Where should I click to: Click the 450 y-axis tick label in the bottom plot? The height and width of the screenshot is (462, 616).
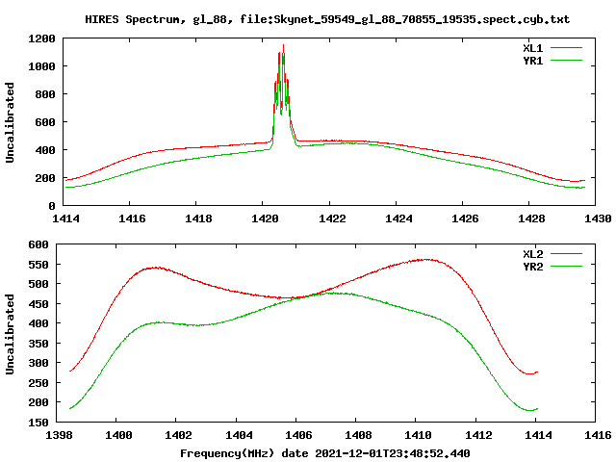(x=38, y=304)
